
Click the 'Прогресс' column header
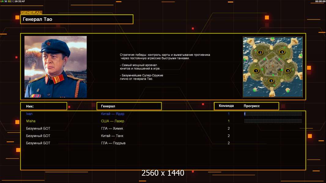252,106
